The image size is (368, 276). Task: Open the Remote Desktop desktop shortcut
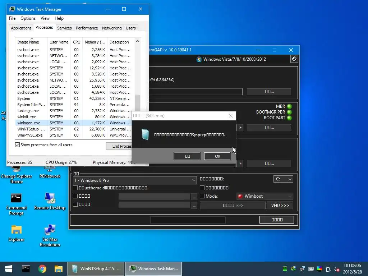(x=50, y=201)
